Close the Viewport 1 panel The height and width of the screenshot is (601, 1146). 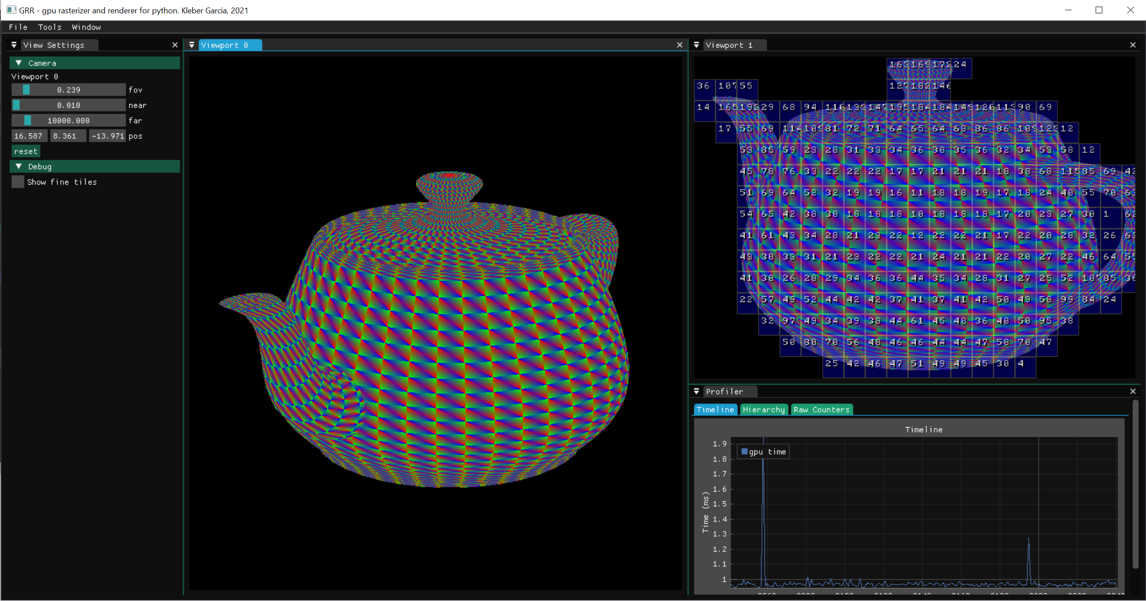pyautogui.click(x=1133, y=45)
